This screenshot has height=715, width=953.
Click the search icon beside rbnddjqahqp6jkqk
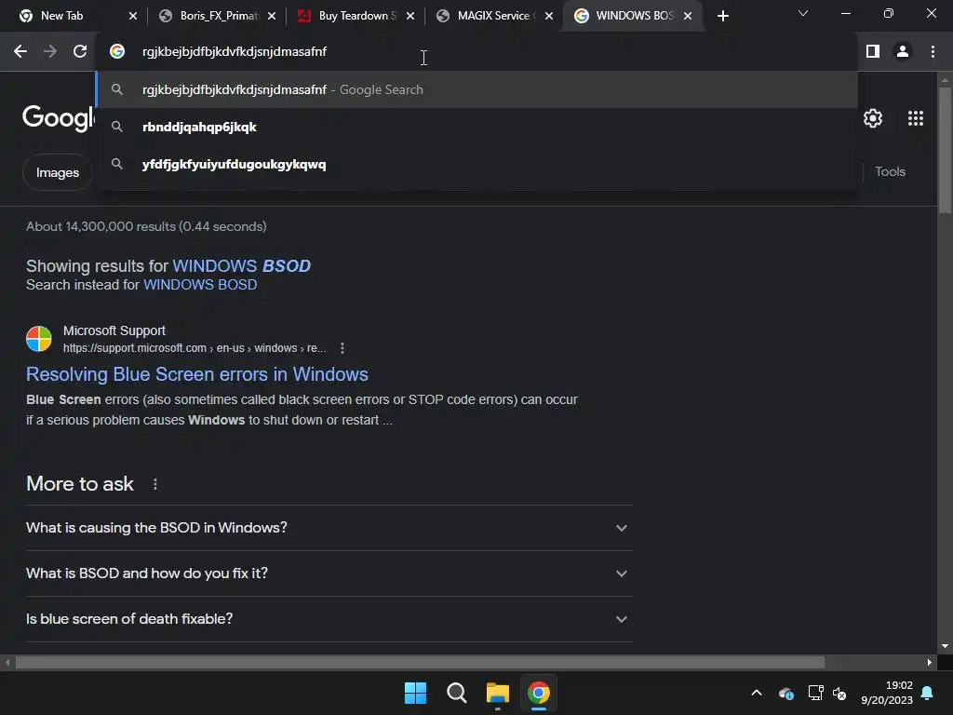[x=117, y=127]
